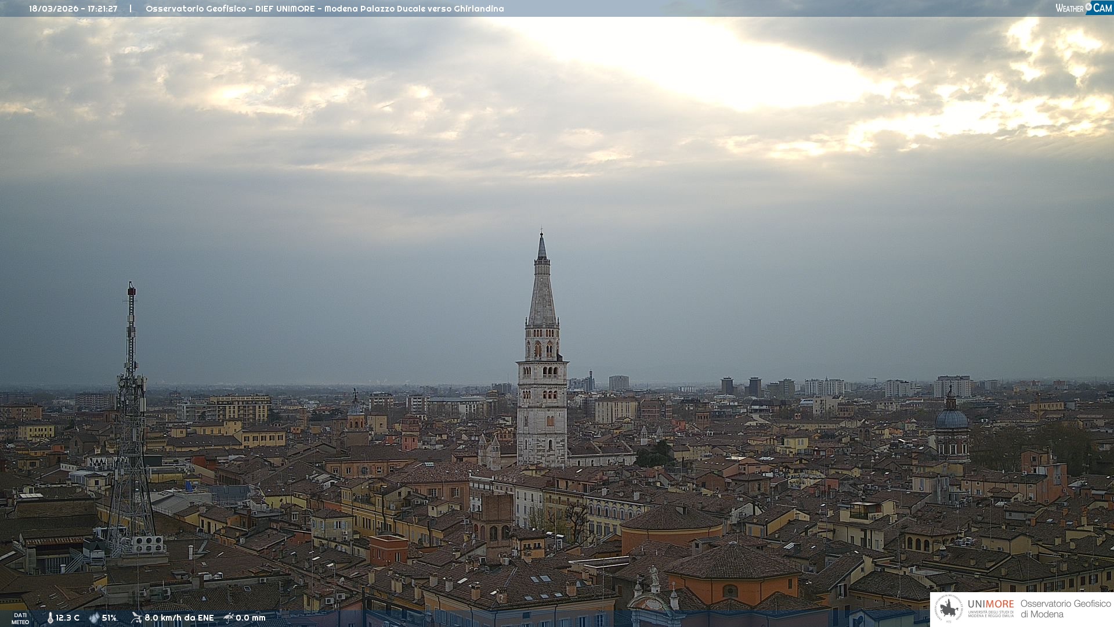Click the Ghirlandina bell tower spire

click(x=542, y=290)
